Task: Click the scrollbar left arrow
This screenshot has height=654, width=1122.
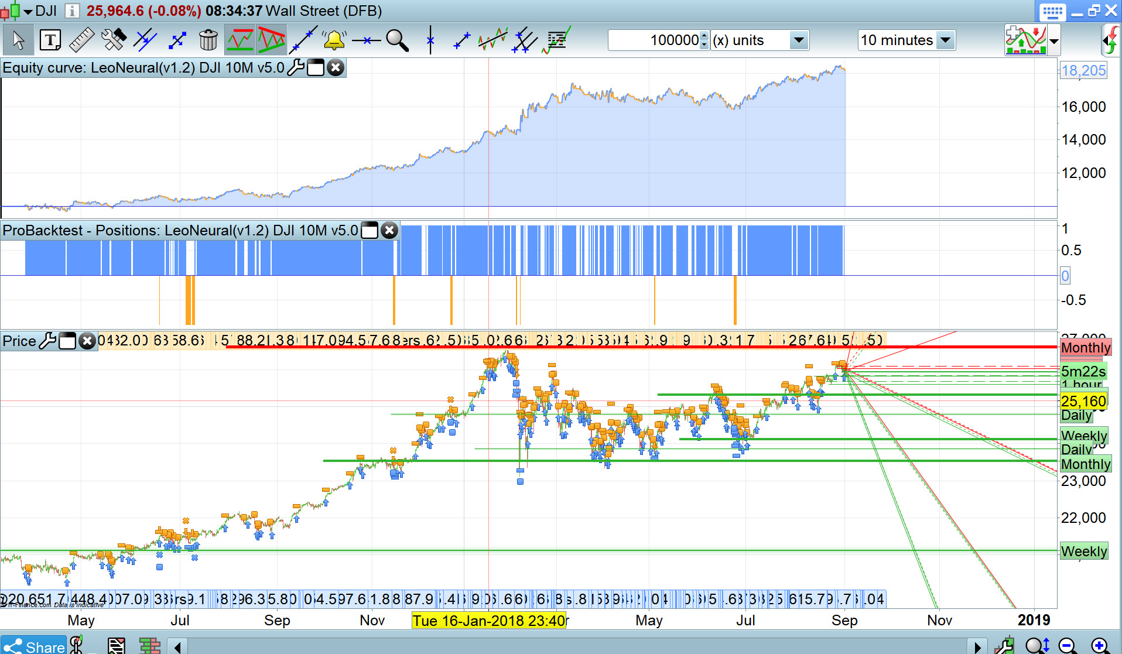Action: pyautogui.click(x=178, y=647)
